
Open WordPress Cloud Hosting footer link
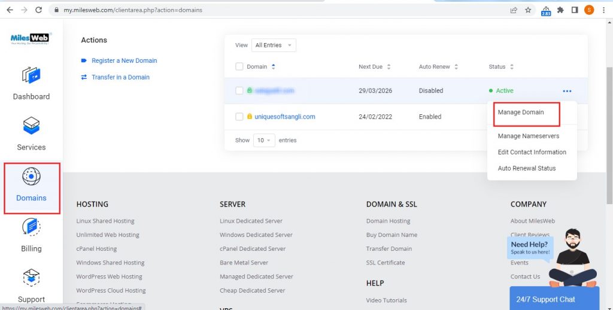(x=111, y=290)
